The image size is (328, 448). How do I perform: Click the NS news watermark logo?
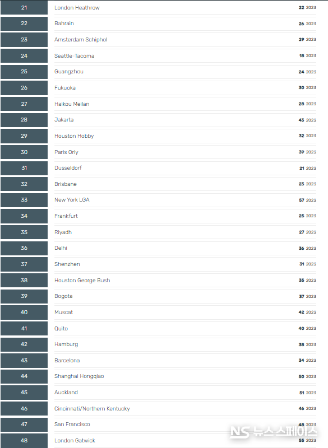tap(273, 432)
